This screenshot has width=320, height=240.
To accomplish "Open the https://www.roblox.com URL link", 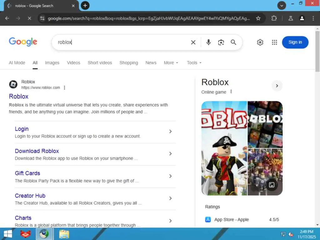I will [41, 87].
